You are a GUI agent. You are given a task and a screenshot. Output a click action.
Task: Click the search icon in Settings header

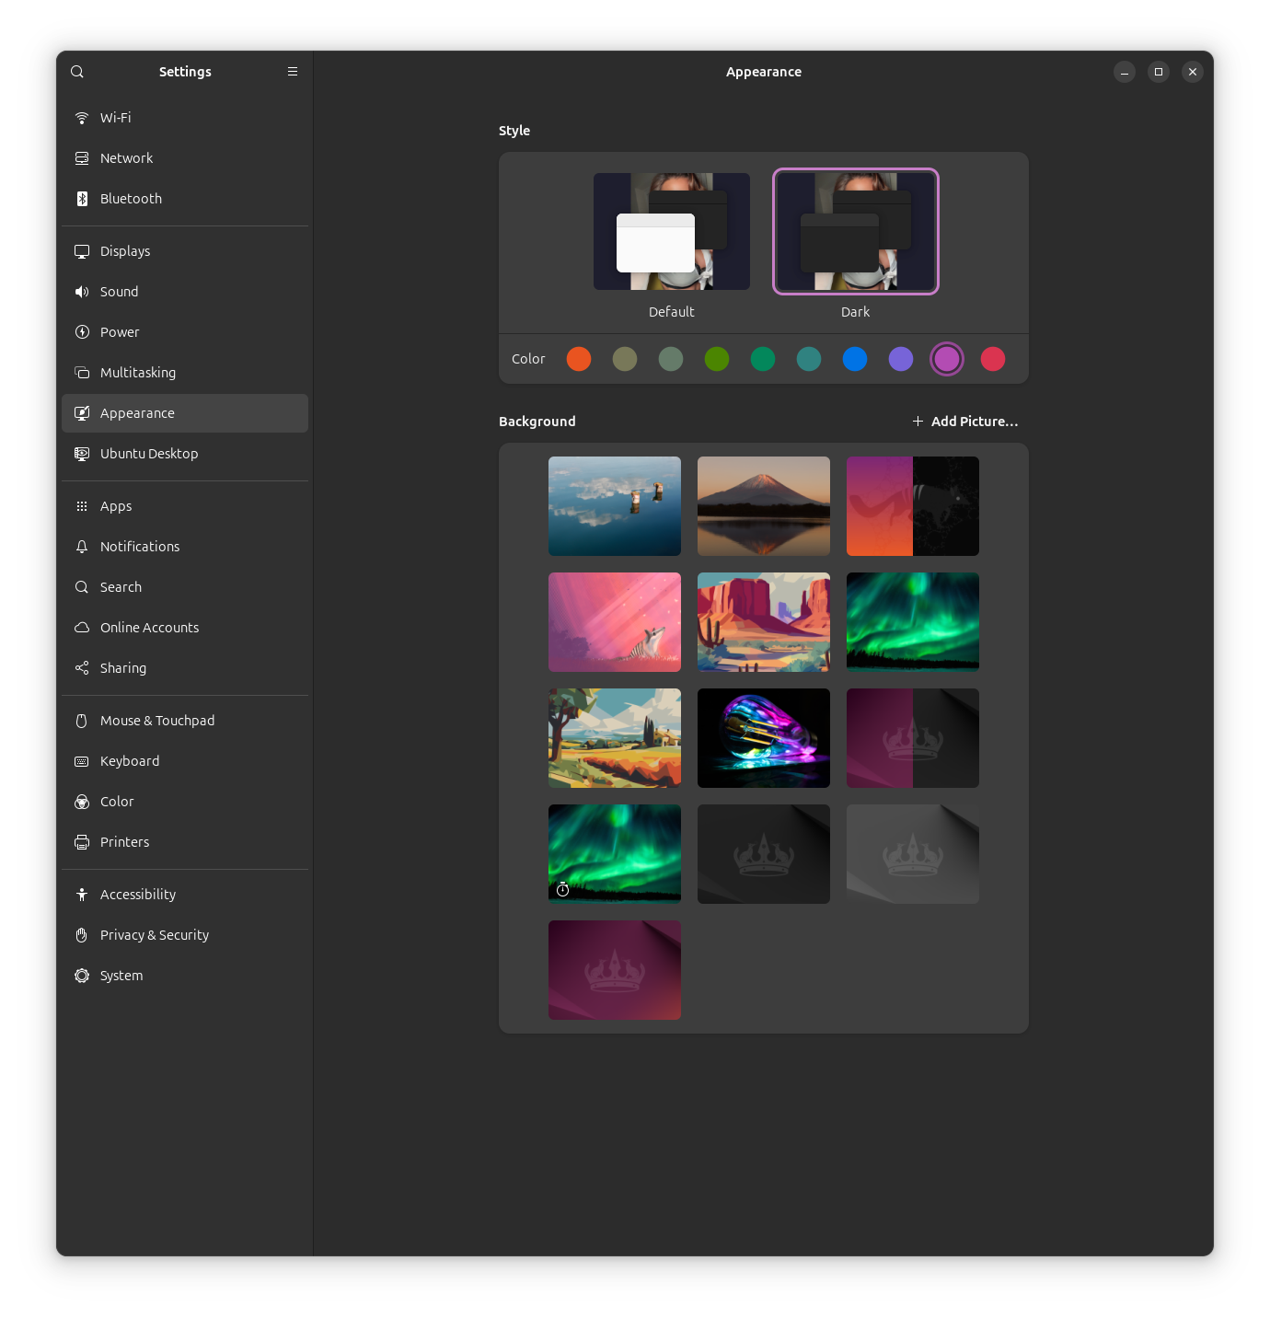[x=77, y=72]
